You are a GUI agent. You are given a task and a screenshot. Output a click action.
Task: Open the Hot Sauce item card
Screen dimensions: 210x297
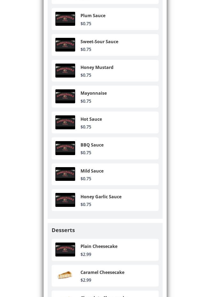coord(105,122)
